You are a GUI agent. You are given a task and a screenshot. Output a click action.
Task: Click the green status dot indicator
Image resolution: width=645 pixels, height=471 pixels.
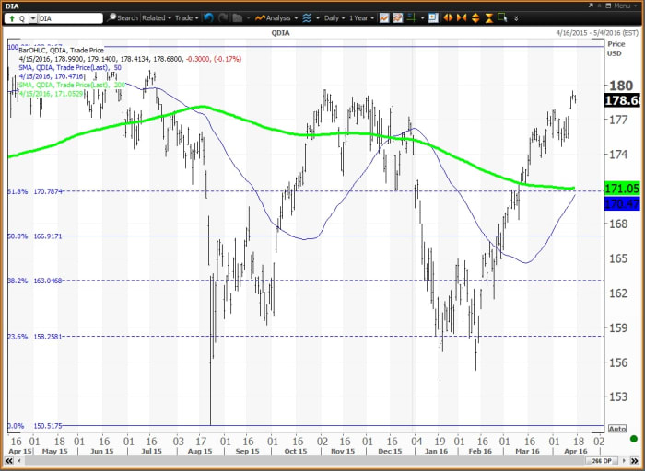click(x=634, y=439)
